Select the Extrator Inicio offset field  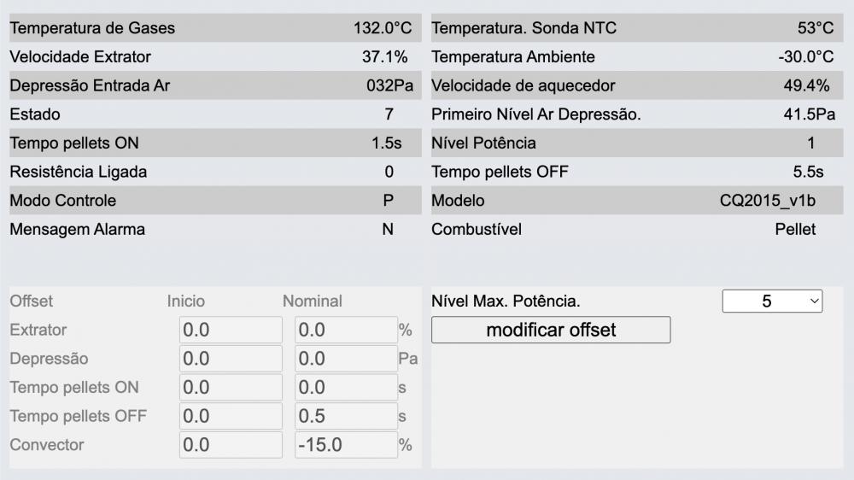pos(231,330)
